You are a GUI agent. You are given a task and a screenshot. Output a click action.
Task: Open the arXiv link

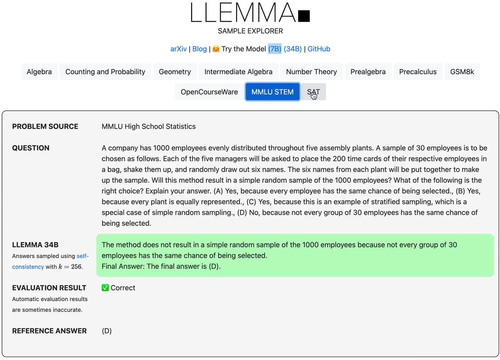click(x=178, y=49)
